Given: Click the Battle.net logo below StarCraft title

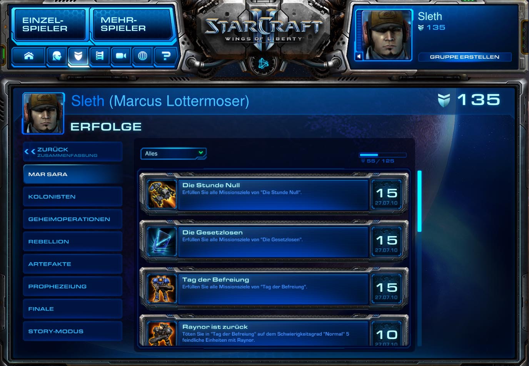Looking at the screenshot, I should pos(264,63).
